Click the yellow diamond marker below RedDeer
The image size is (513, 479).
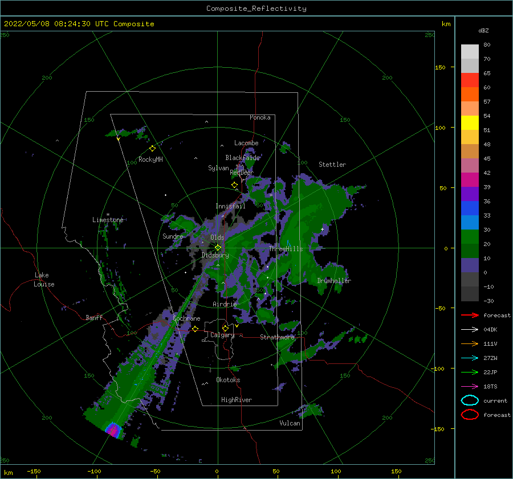pos(234,185)
